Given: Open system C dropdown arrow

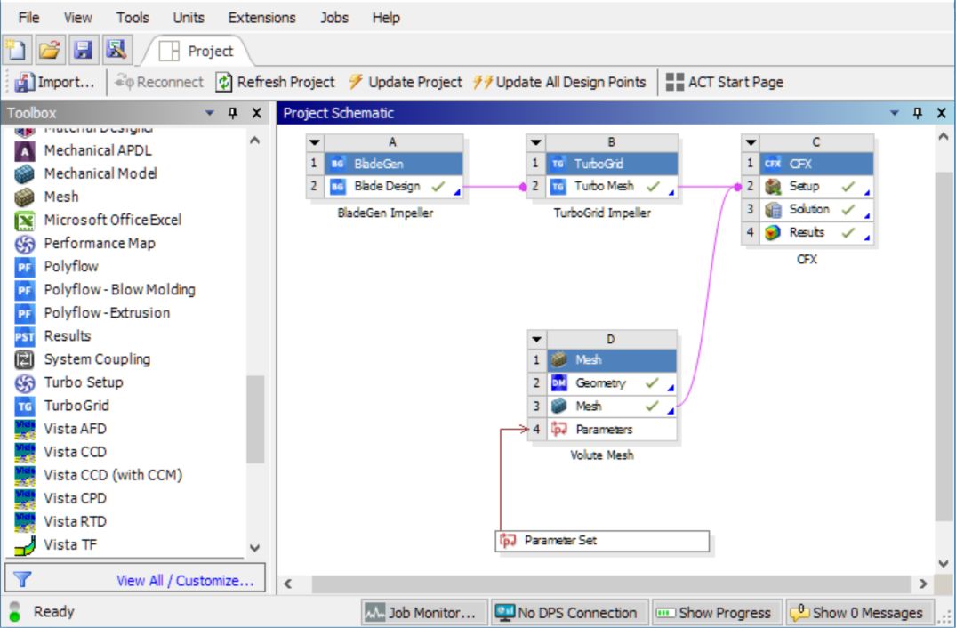Looking at the screenshot, I should click(x=751, y=142).
